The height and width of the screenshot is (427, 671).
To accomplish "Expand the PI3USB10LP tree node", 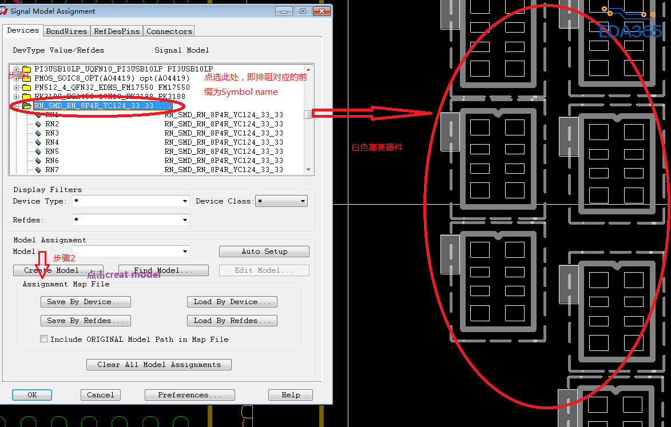I will [17, 69].
